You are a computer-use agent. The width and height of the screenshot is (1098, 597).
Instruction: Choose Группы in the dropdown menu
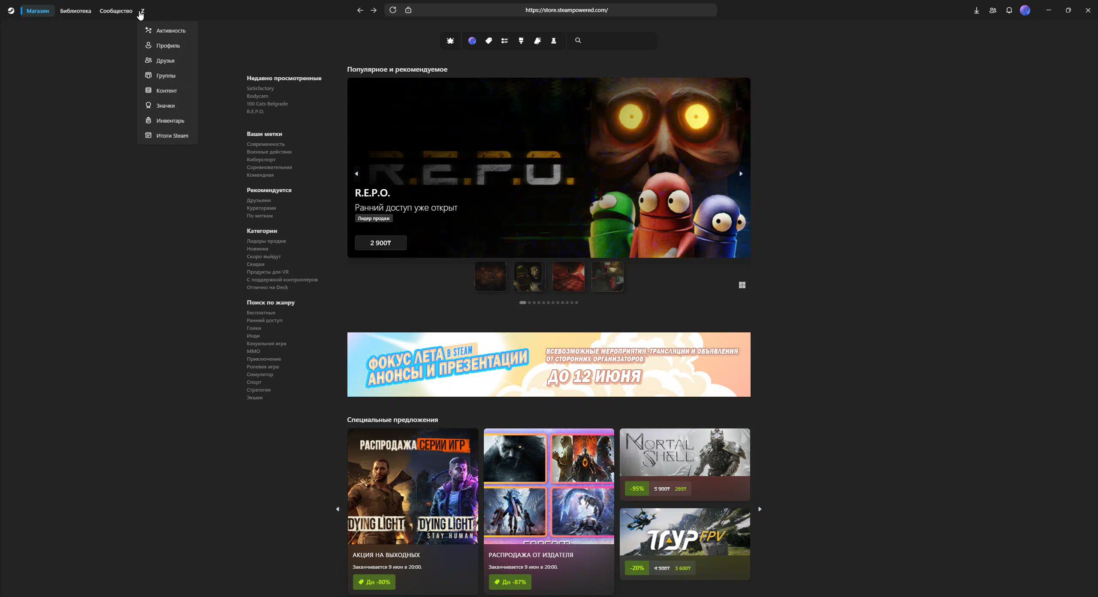tap(167, 75)
